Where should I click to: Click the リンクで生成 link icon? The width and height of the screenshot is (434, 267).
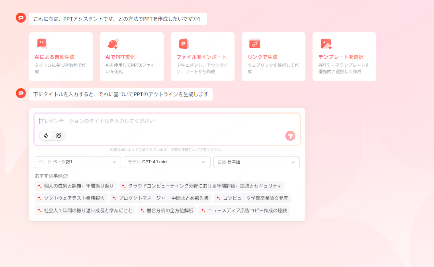coord(254,43)
